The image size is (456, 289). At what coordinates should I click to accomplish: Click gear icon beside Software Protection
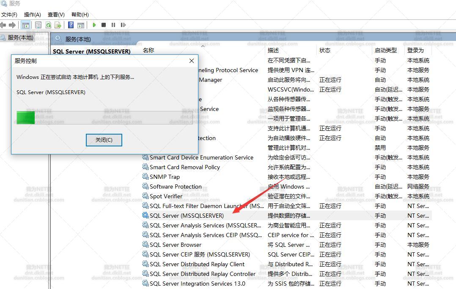coord(145,186)
